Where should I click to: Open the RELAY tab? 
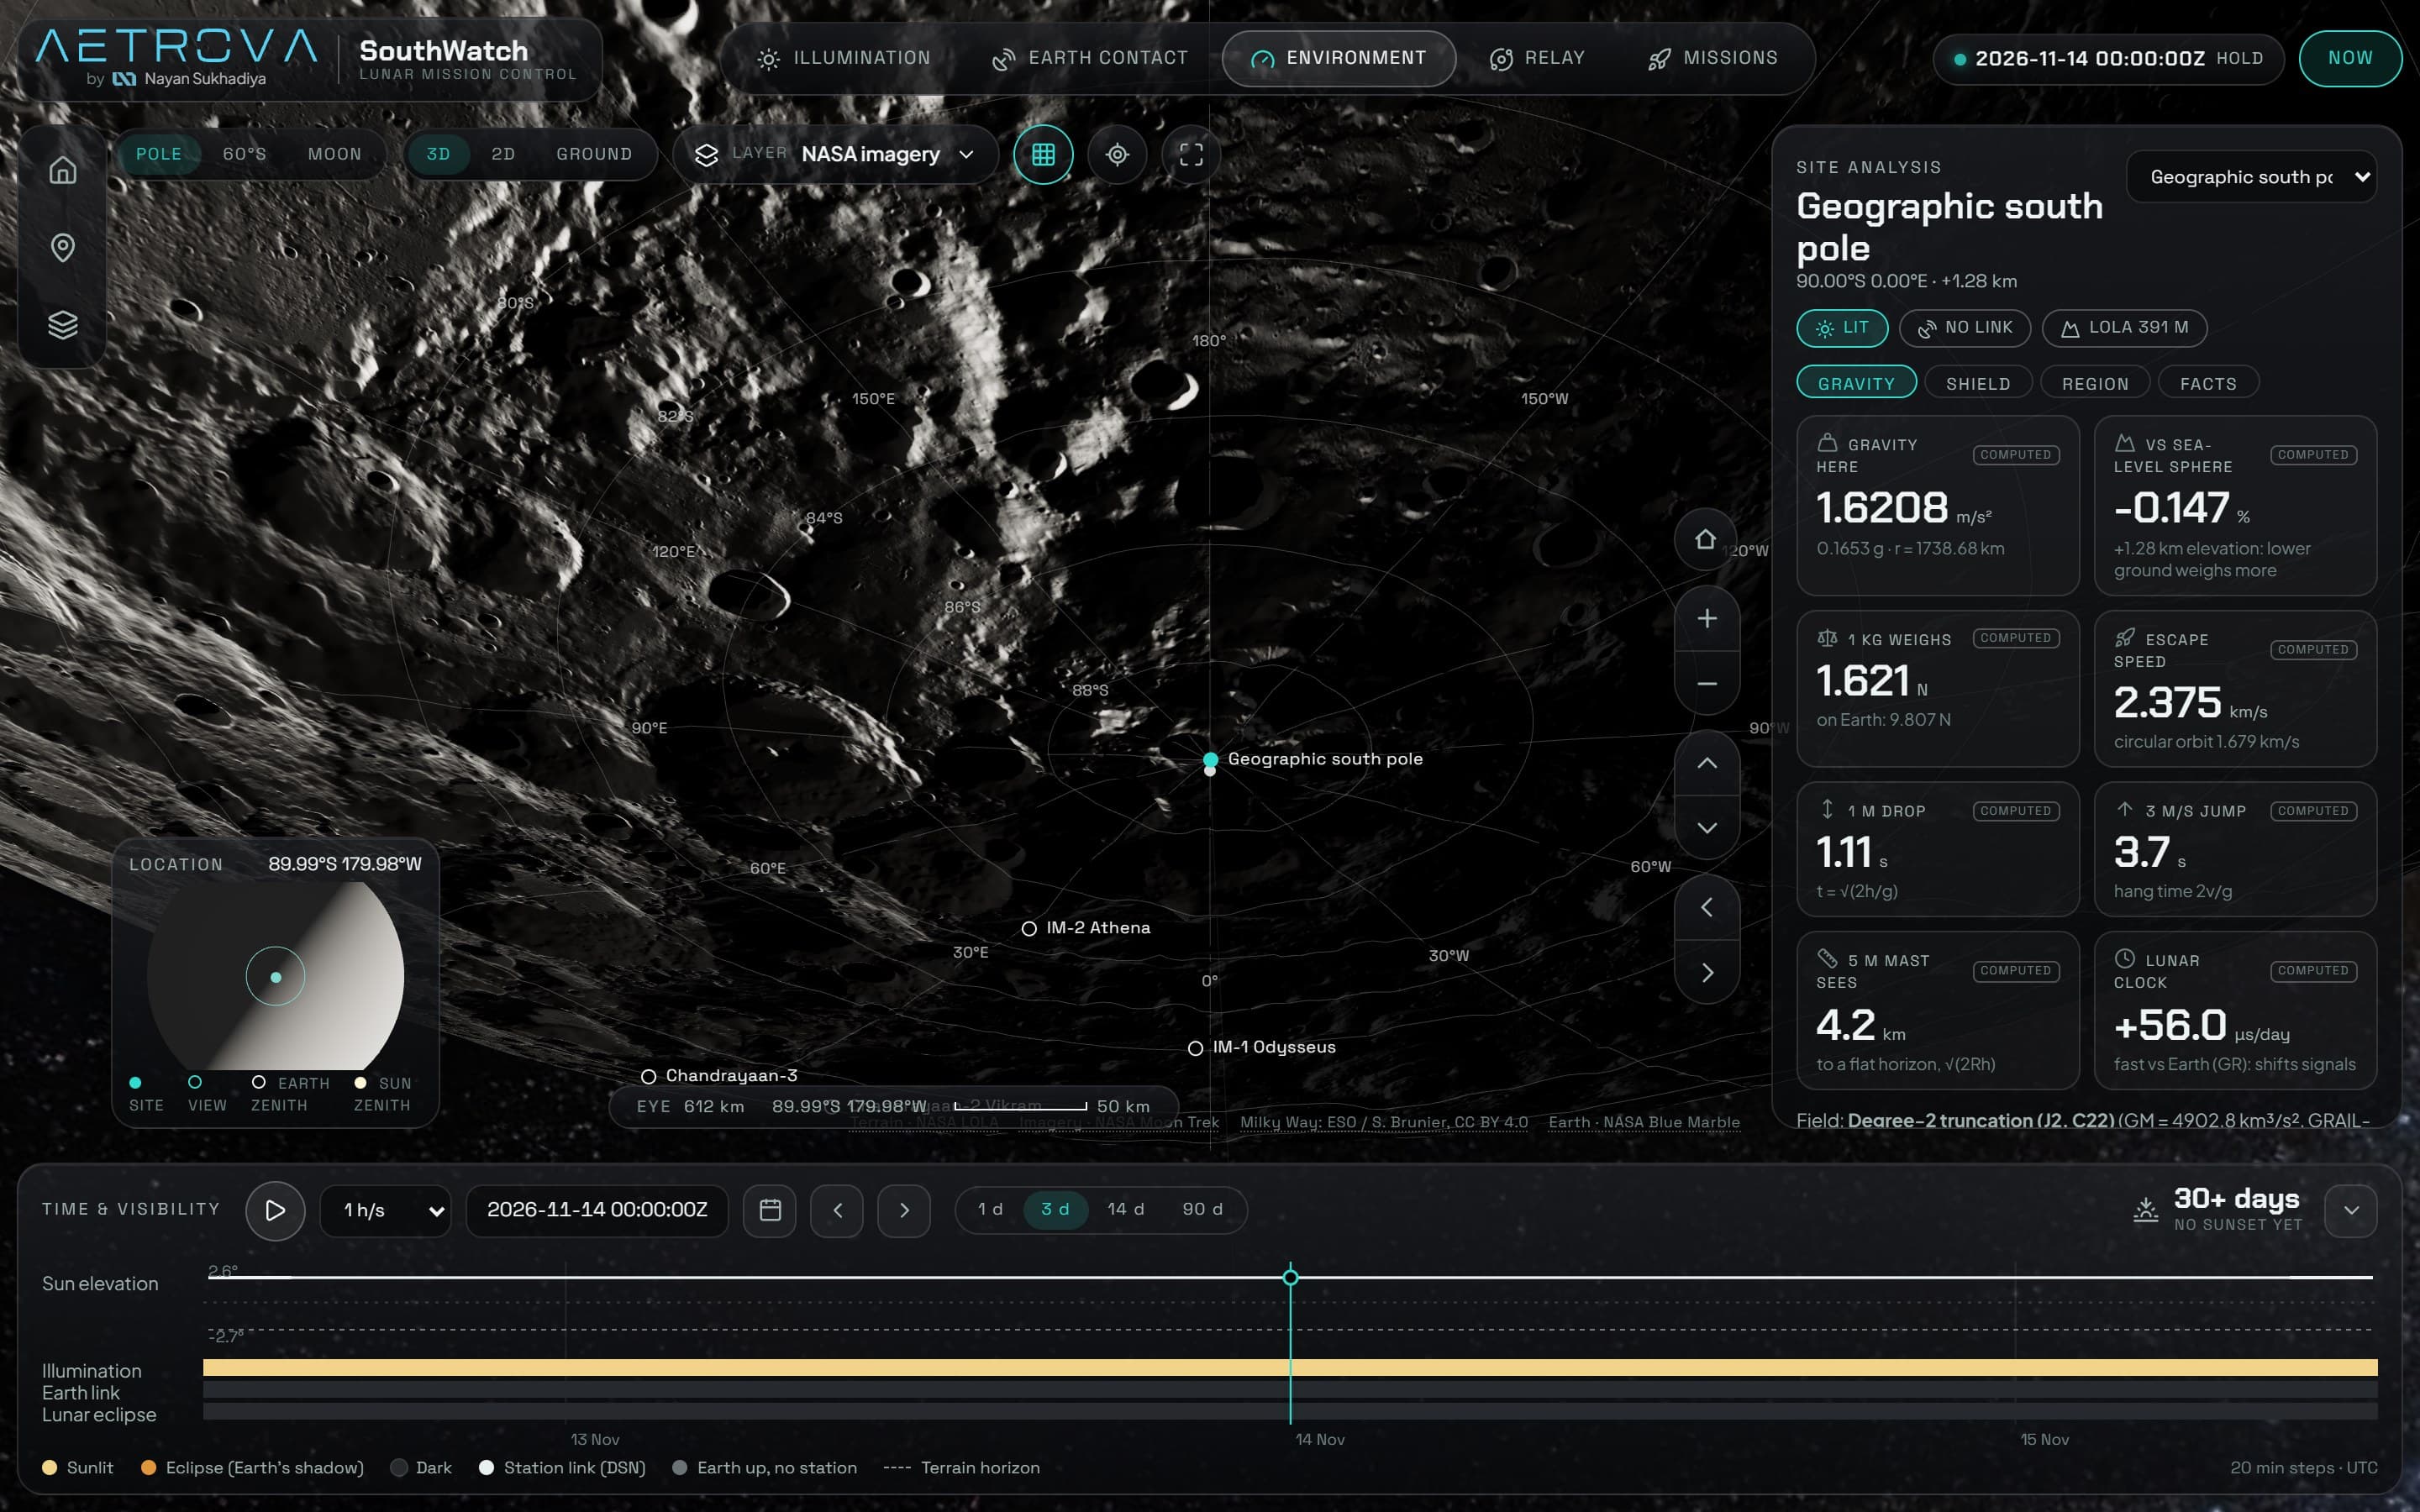point(1537,58)
